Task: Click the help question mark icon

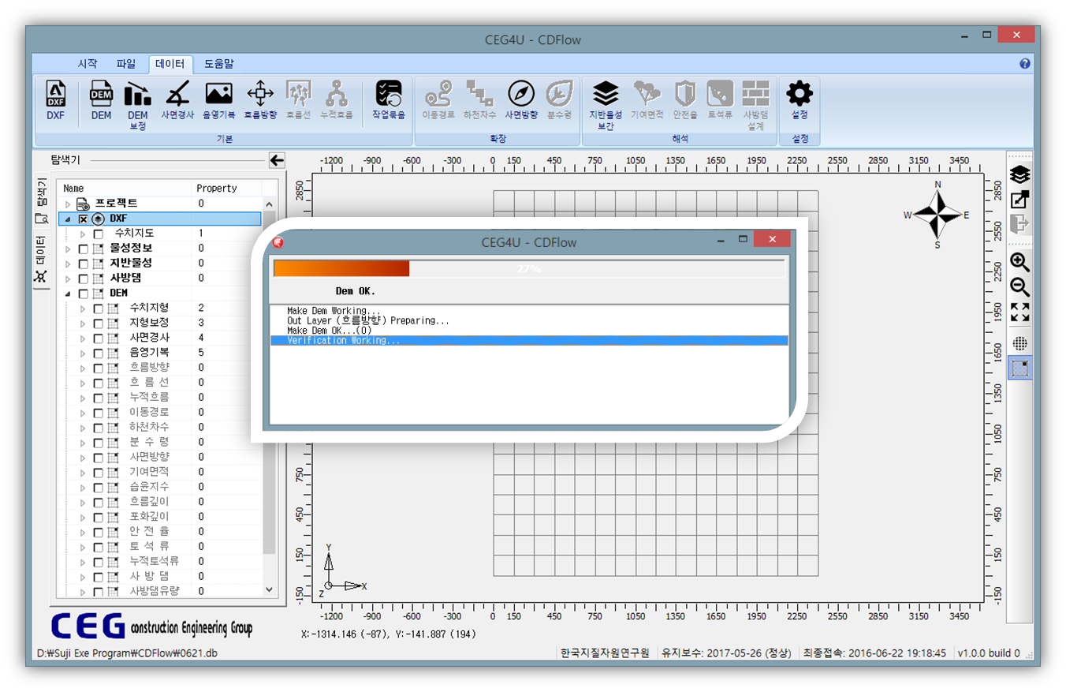Action: click(x=1024, y=63)
